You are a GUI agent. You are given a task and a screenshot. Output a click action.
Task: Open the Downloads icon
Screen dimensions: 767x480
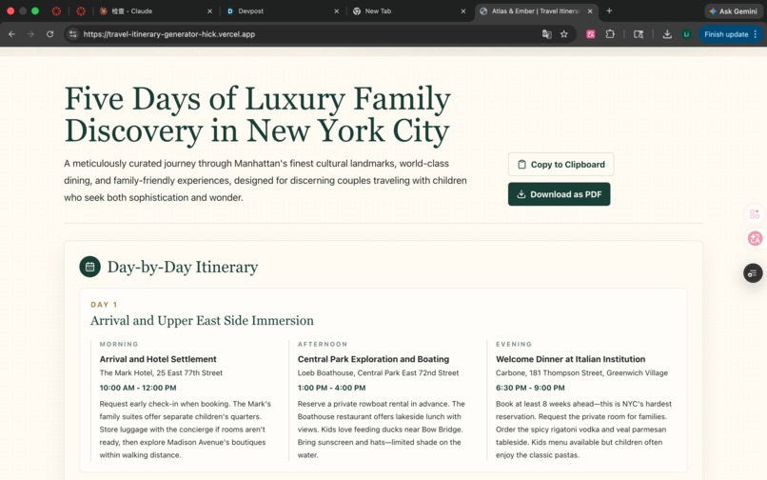pos(667,34)
